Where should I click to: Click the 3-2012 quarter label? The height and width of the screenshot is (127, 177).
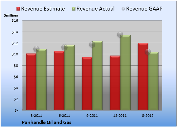[148, 116]
